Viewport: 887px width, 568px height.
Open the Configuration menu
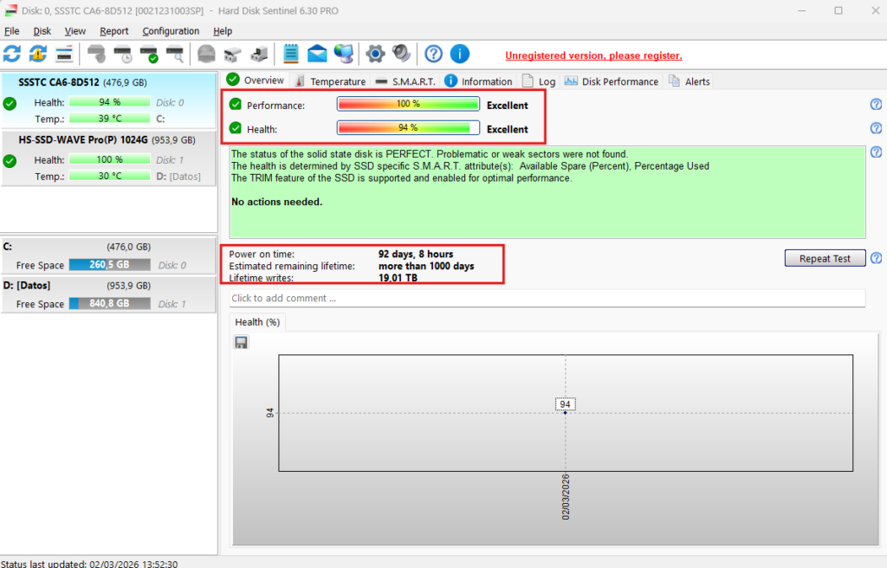coord(171,31)
